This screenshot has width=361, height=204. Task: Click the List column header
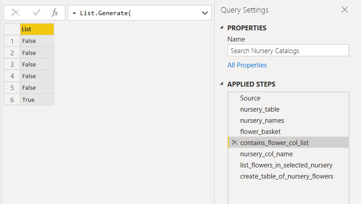pyautogui.click(x=37, y=29)
